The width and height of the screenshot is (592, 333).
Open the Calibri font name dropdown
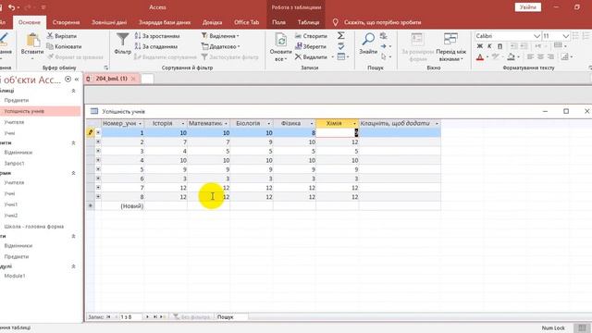[536, 36]
